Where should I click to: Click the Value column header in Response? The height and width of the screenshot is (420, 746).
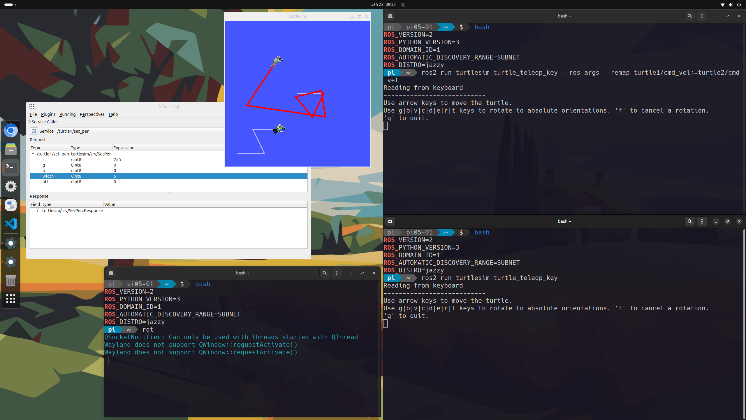click(x=205, y=204)
